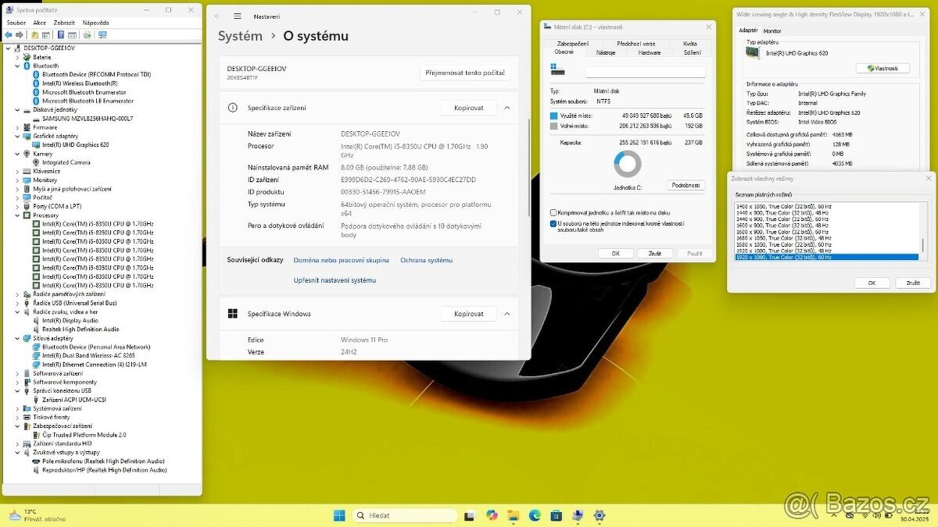Select the 1920 x 1080 60 Hz display mode

click(782, 257)
